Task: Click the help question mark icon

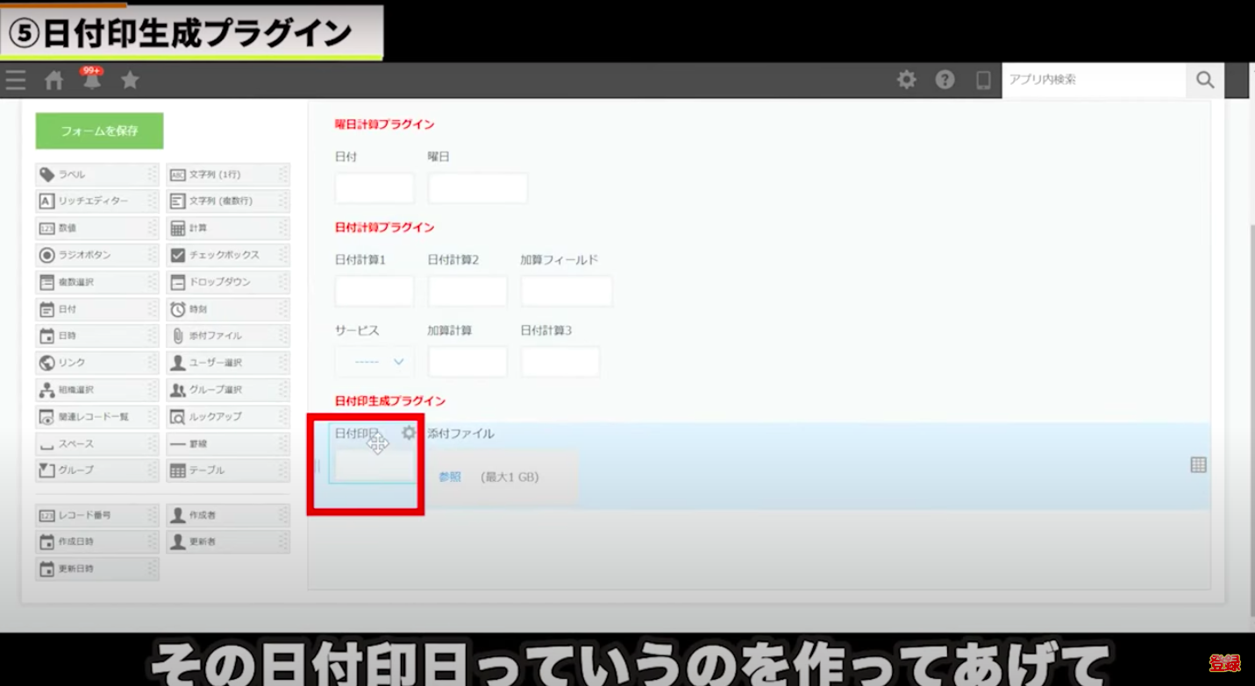Action: (945, 80)
